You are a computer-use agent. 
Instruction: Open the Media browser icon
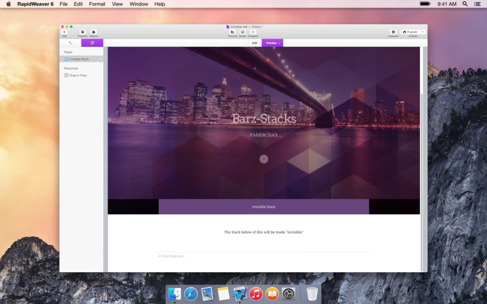point(243,32)
